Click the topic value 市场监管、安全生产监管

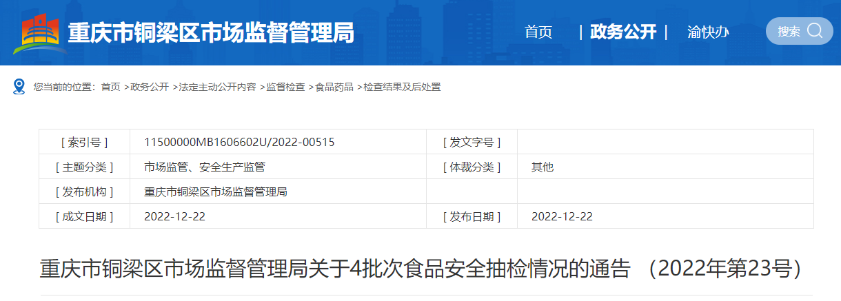point(205,167)
